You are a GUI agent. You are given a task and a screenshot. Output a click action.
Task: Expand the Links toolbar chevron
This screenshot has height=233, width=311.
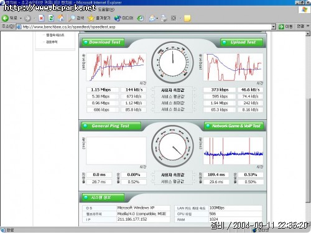pyautogui.click(x=308, y=26)
